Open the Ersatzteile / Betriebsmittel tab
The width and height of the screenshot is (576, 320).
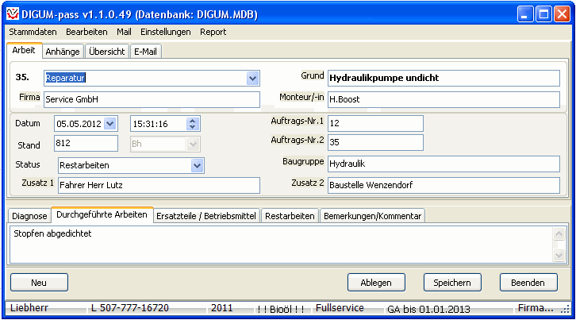click(x=206, y=216)
